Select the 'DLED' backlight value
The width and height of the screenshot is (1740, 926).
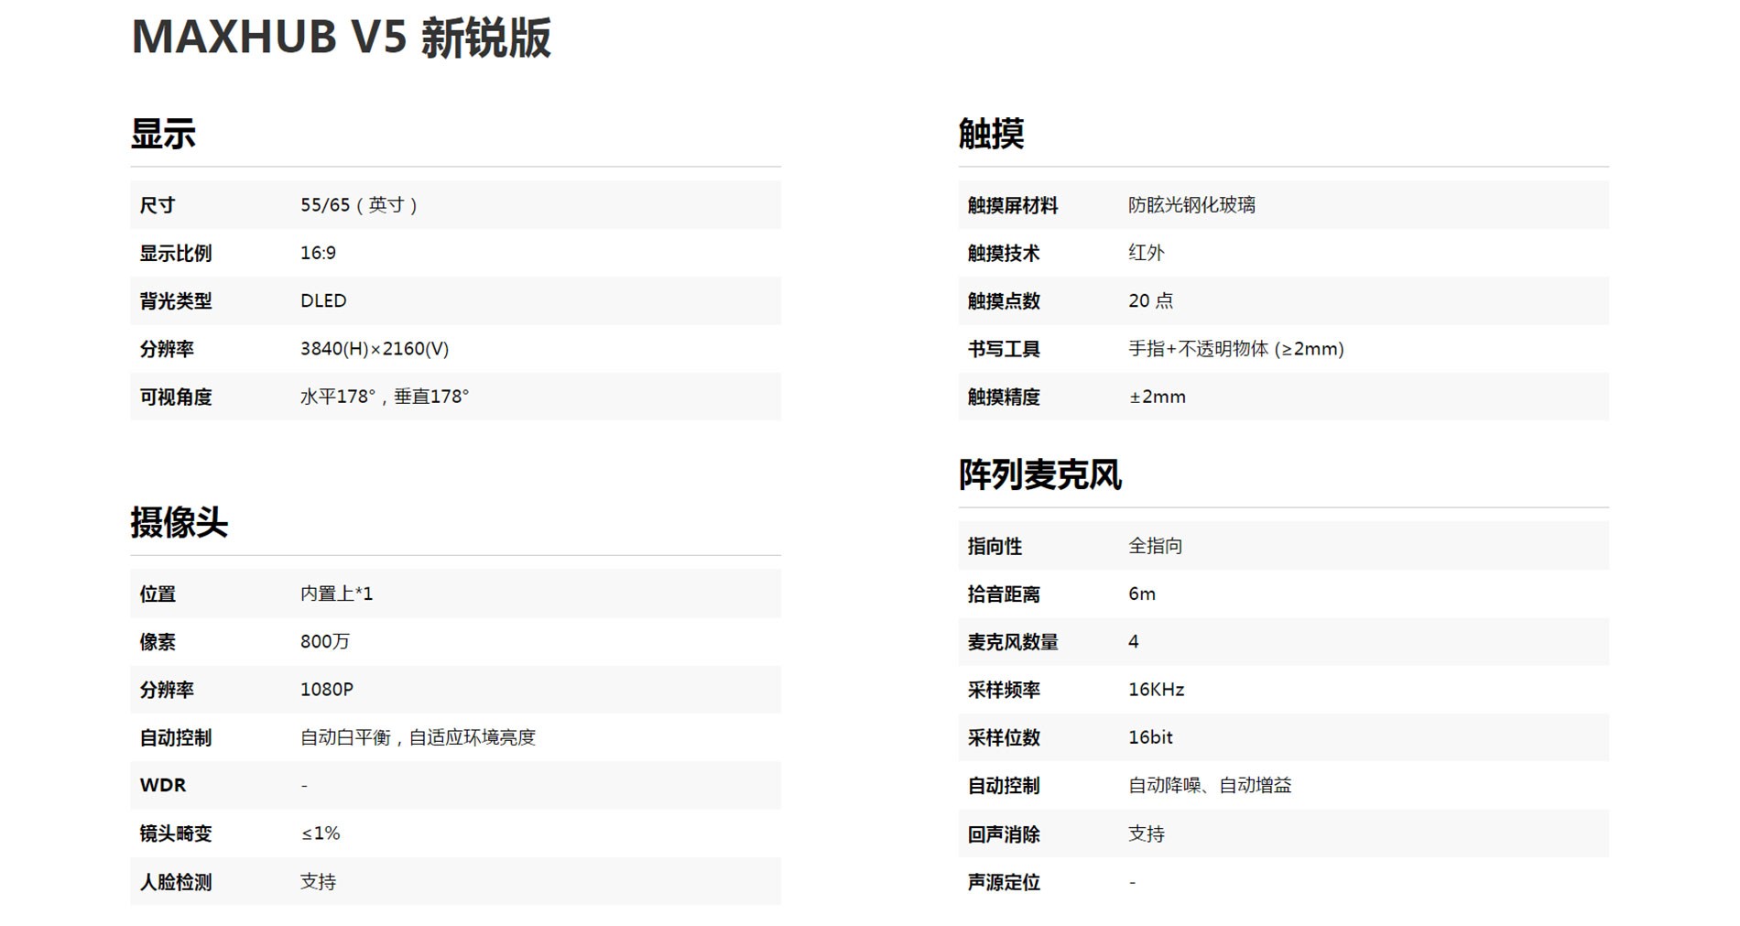coord(323,300)
